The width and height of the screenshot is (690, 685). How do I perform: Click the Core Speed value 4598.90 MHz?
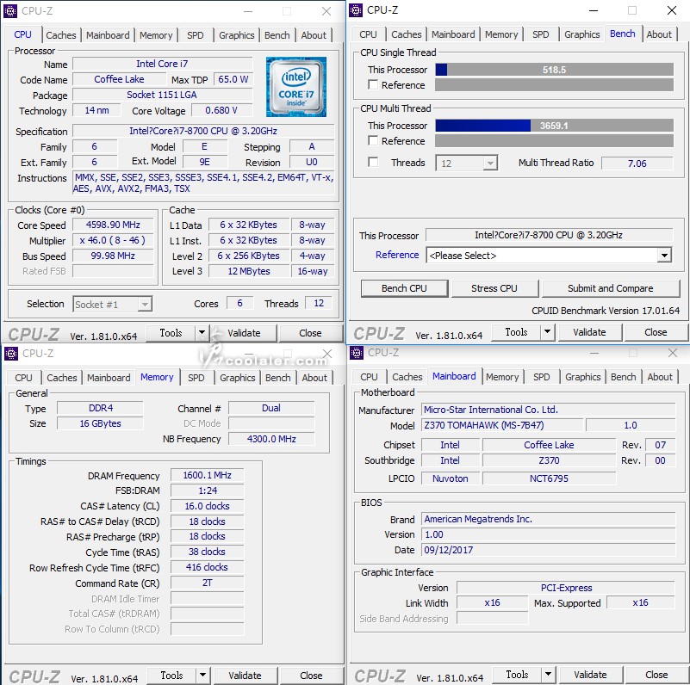point(113,225)
